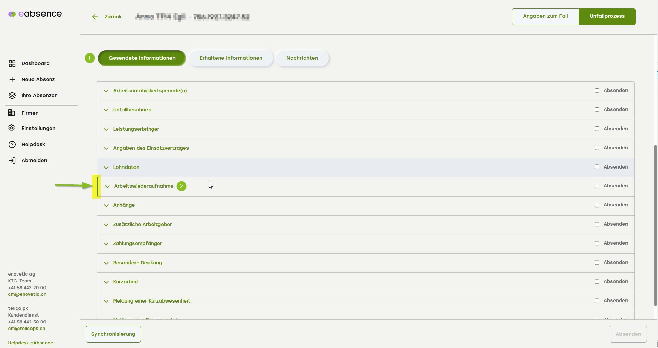The image size is (658, 348).
Task: Expand the Unfallbeschrieb section
Action: point(106,110)
